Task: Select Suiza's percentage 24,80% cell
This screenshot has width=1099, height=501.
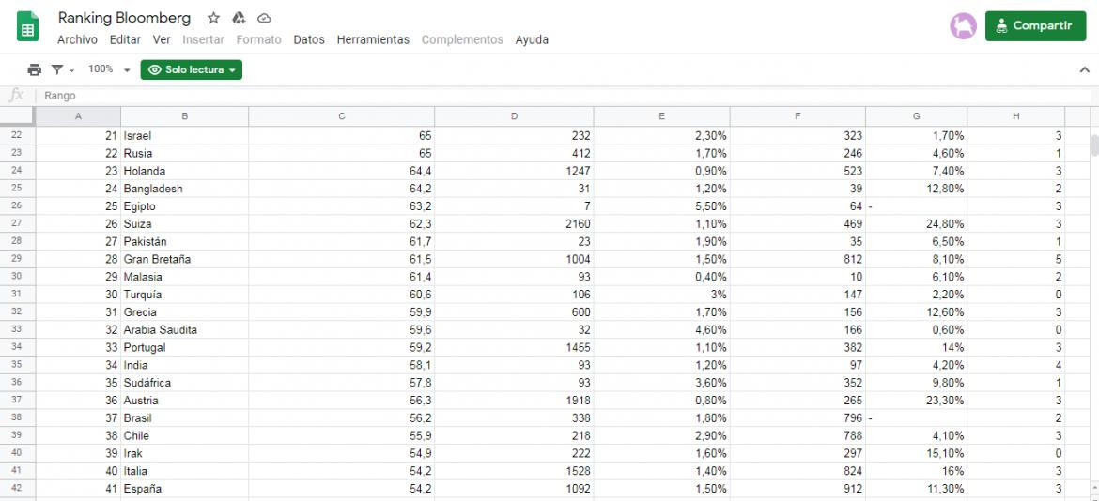Action: (x=916, y=224)
